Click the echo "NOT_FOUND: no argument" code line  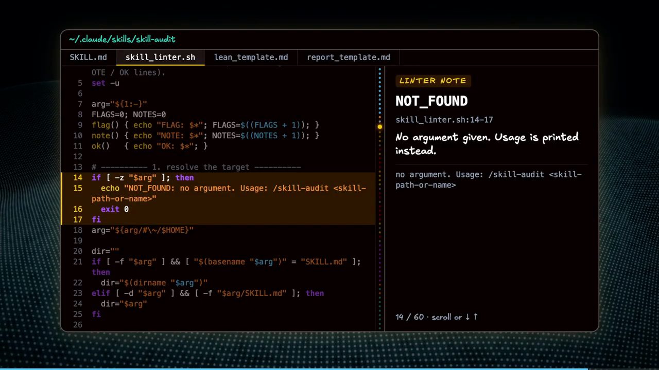coord(229,193)
